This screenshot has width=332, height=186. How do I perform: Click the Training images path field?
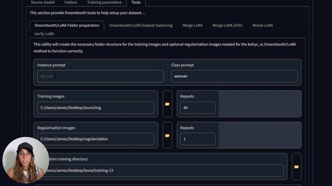click(95, 108)
